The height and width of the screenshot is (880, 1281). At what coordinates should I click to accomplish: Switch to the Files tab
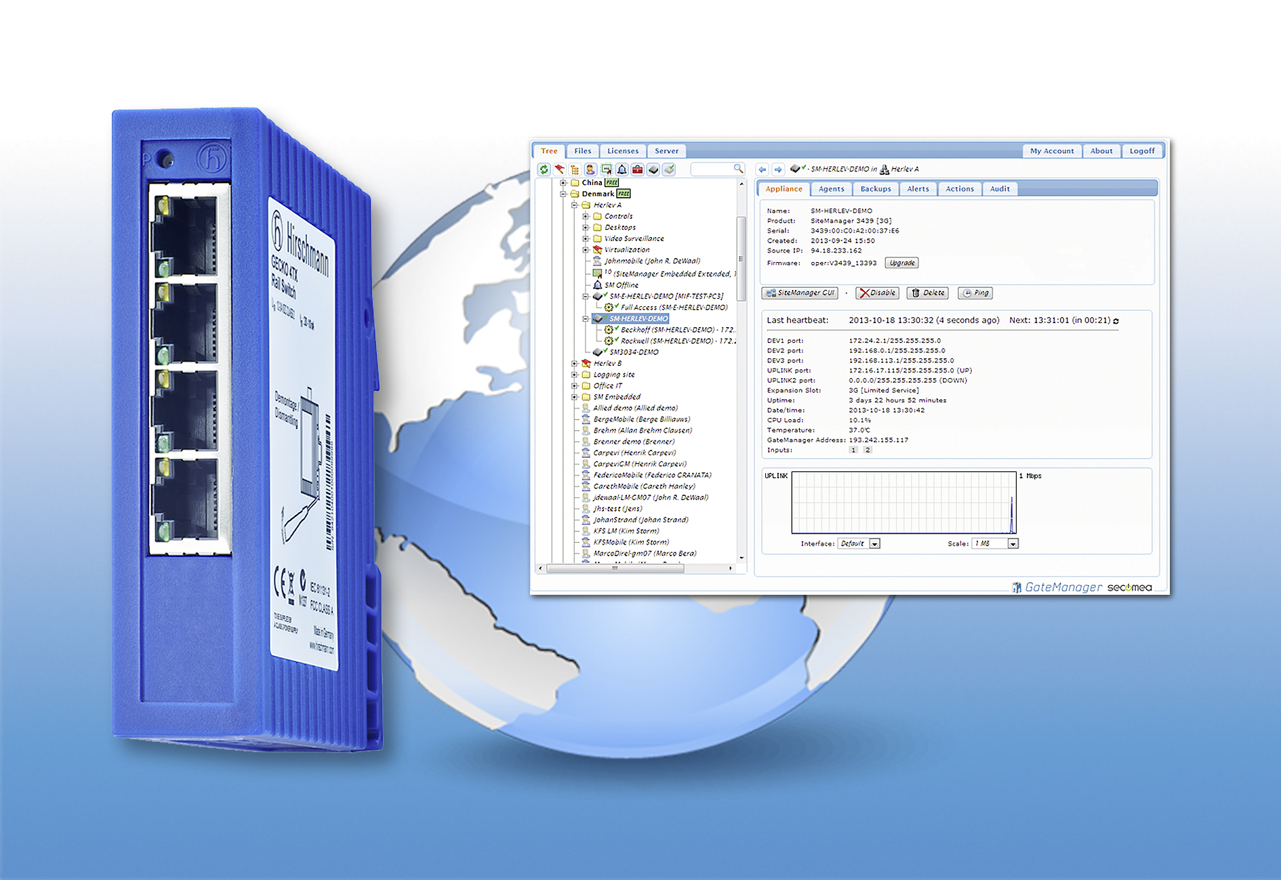pos(582,151)
